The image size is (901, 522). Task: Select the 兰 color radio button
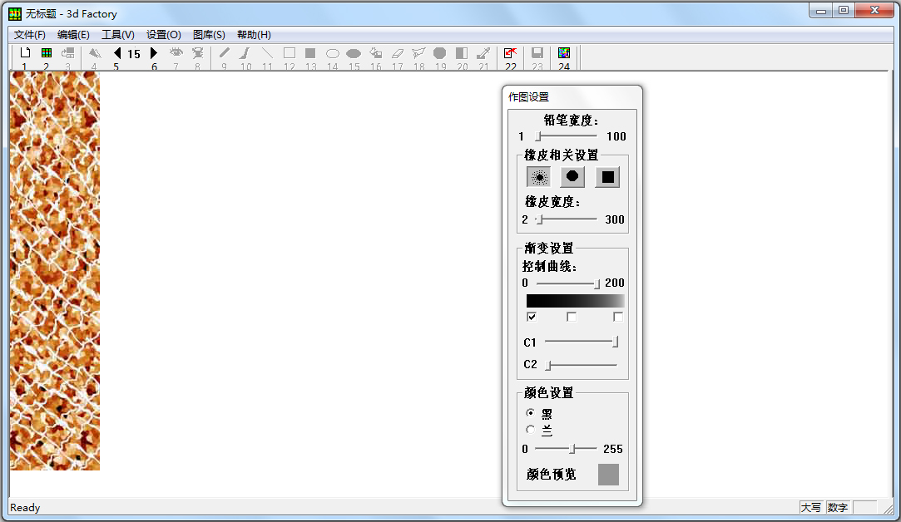coord(530,430)
